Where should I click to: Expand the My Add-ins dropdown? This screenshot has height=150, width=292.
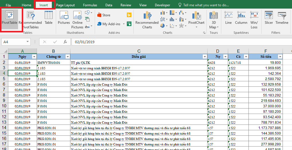(x=124, y=24)
